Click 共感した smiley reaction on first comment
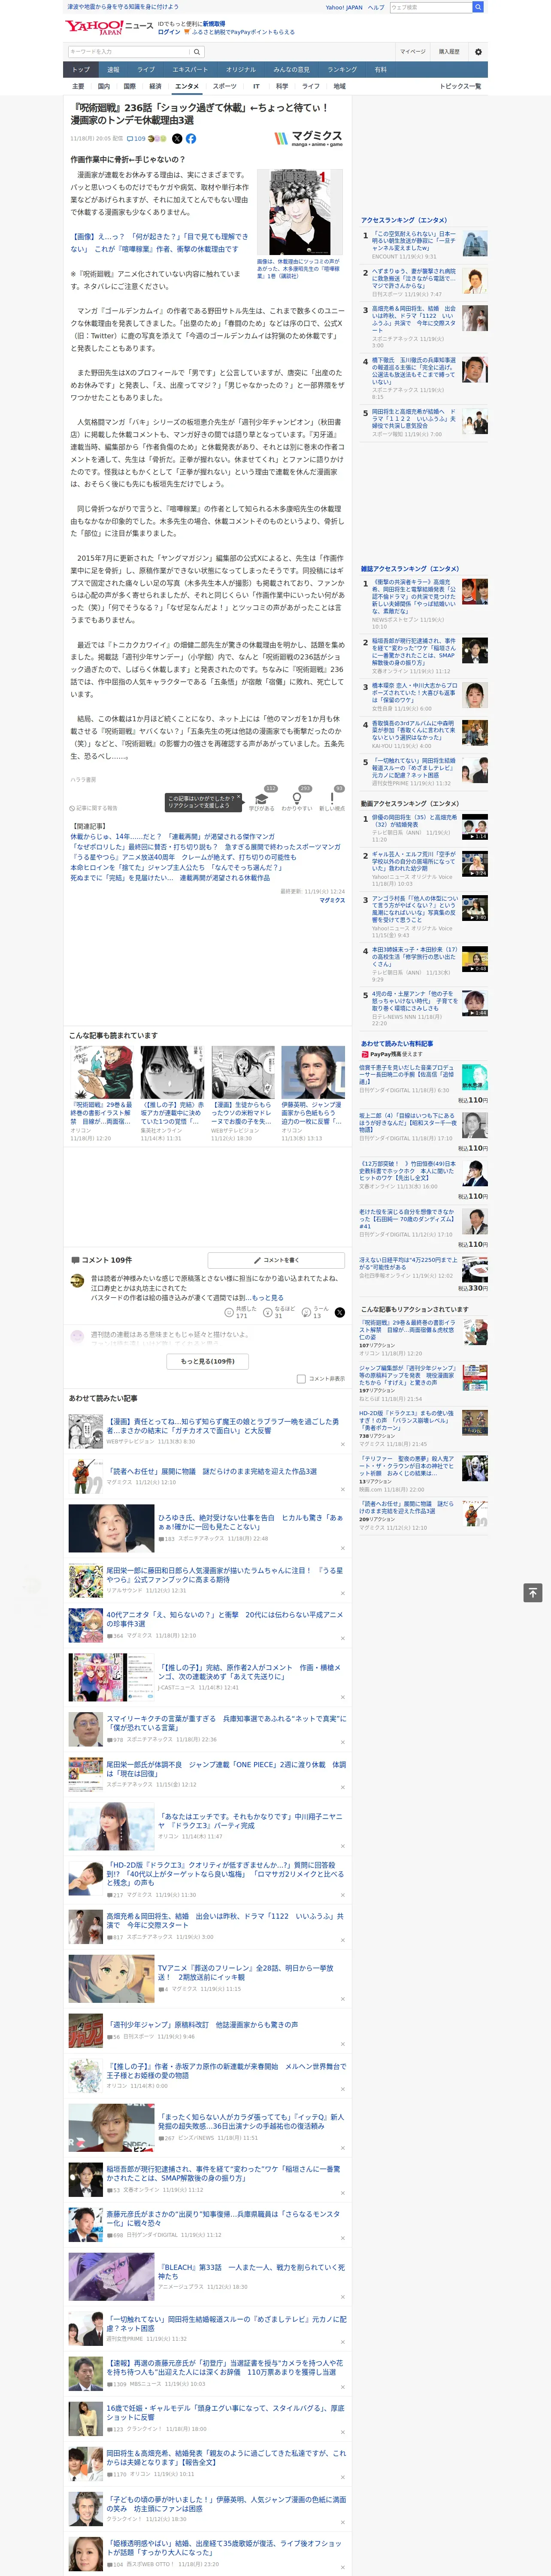The width and height of the screenshot is (551, 2576). 230,1312
